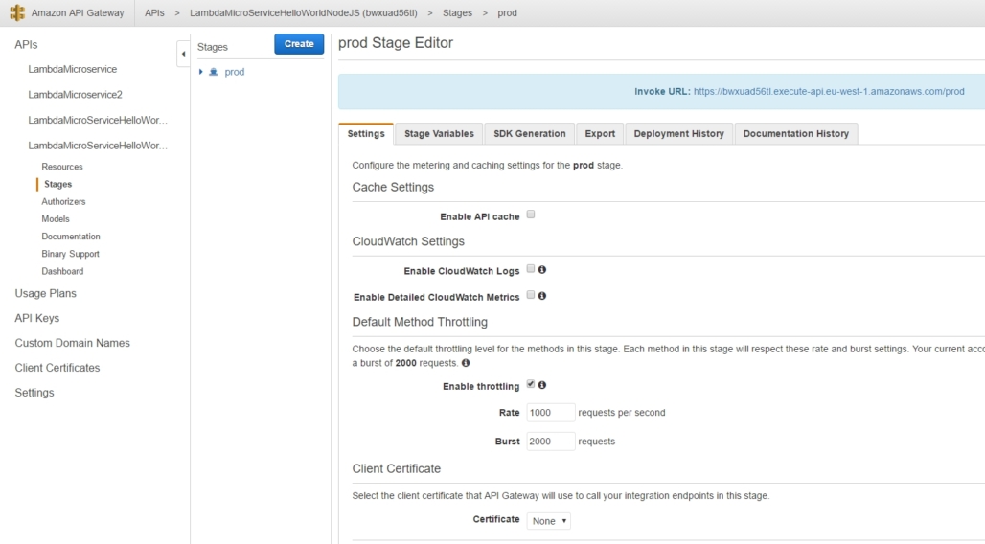
Task: Open Client Certificates in sidebar
Action: pos(57,368)
